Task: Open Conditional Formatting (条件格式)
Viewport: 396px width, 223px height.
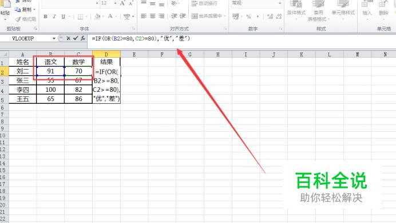Action: 296,10
